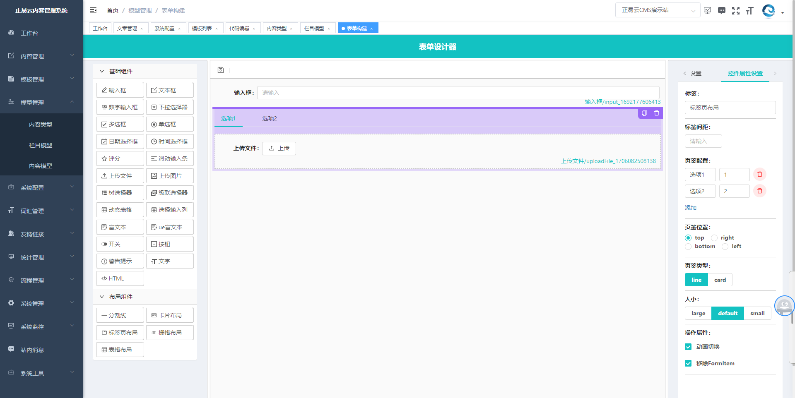
Task: Click the 添加 link to add tab
Action: 690,208
